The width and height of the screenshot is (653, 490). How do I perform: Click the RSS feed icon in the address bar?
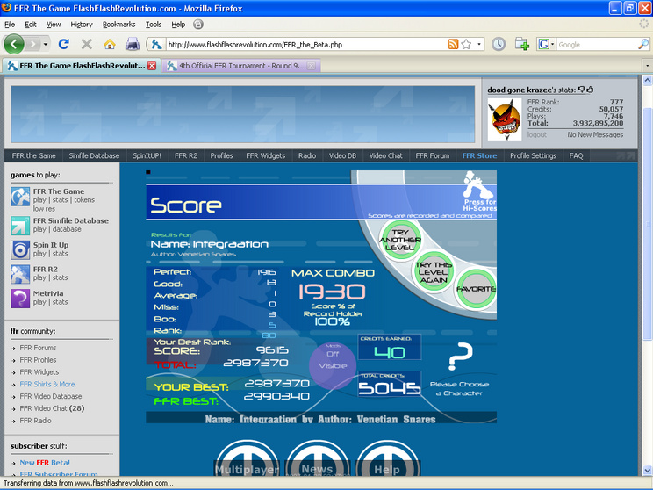pyautogui.click(x=453, y=44)
